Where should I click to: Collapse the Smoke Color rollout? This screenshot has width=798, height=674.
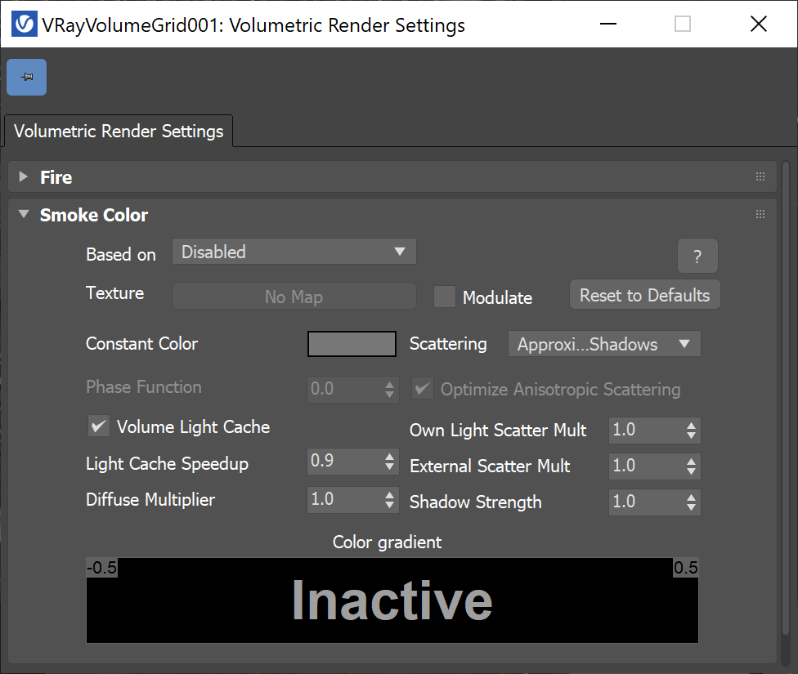(23, 214)
